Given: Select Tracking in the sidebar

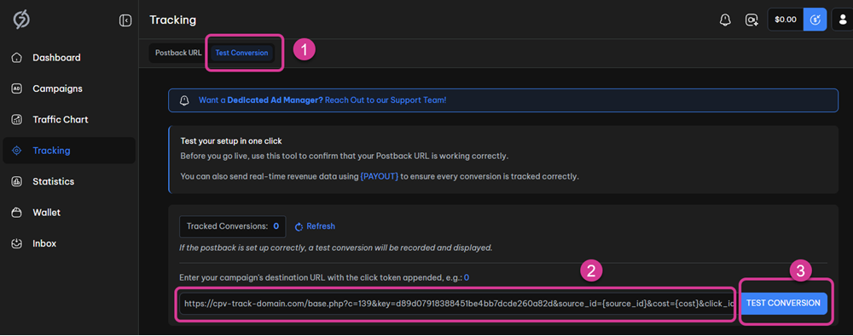Looking at the screenshot, I should [x=69, y=151].
